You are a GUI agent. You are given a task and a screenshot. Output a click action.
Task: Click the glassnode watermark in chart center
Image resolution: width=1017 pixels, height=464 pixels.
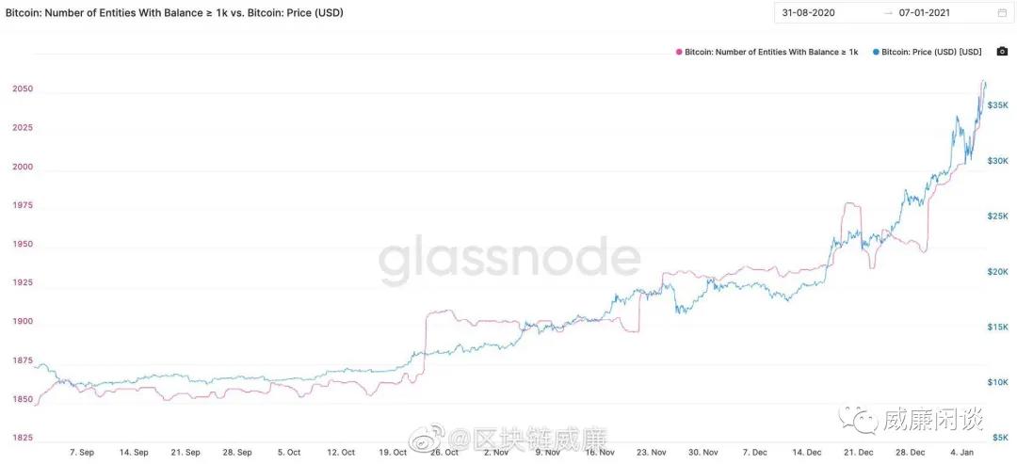509,258
